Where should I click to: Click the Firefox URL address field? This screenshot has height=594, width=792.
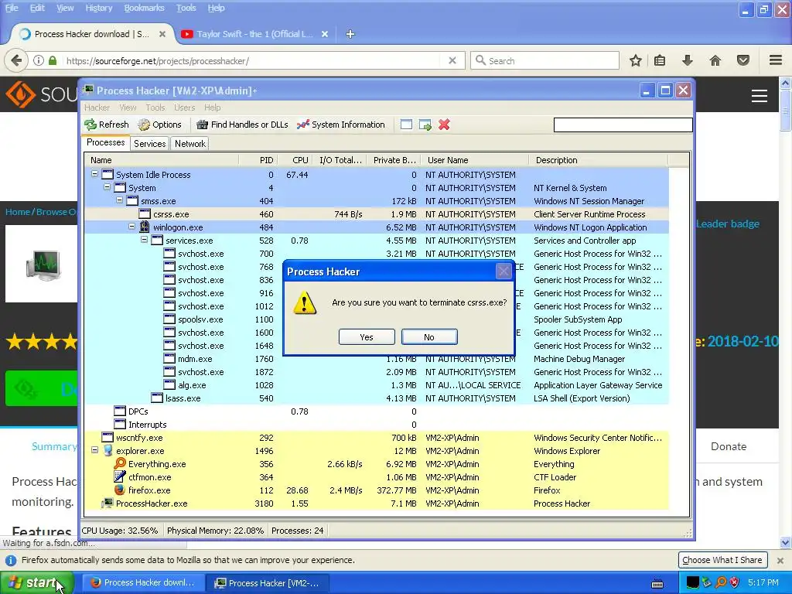click(x=253, y=60)
